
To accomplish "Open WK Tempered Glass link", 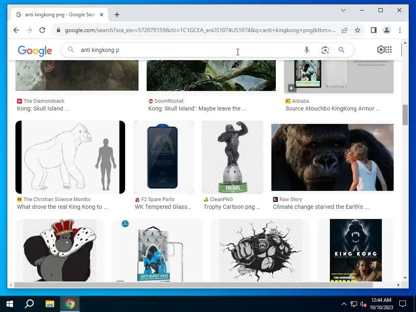I will (163, 207).
